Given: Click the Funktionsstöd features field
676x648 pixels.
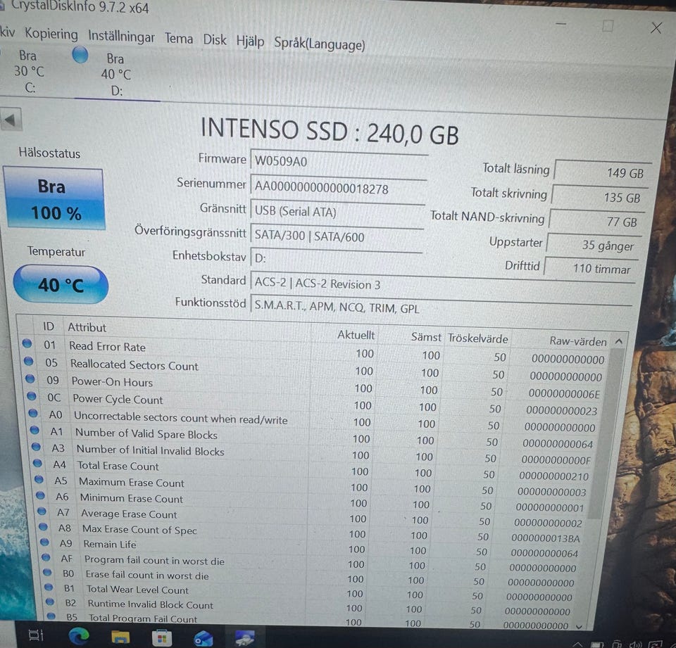Looking at the screenshot, I should point(441,307).
